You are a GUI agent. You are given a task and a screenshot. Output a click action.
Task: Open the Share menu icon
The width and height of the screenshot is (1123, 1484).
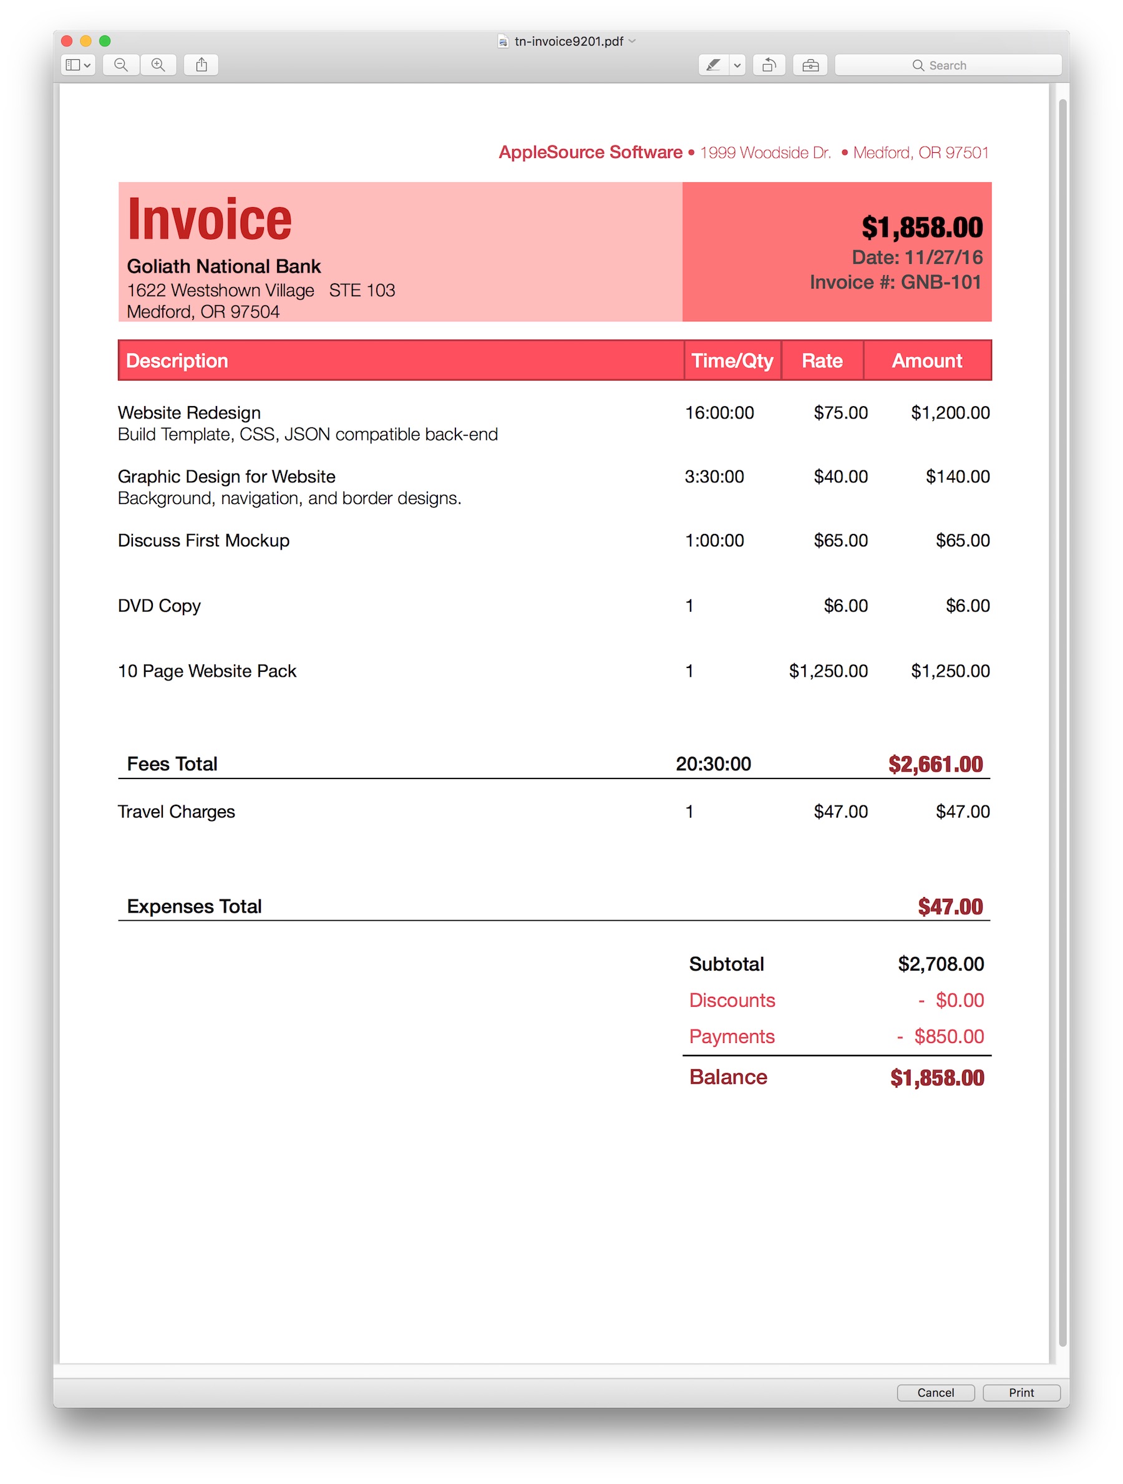(x=202, y=65)
